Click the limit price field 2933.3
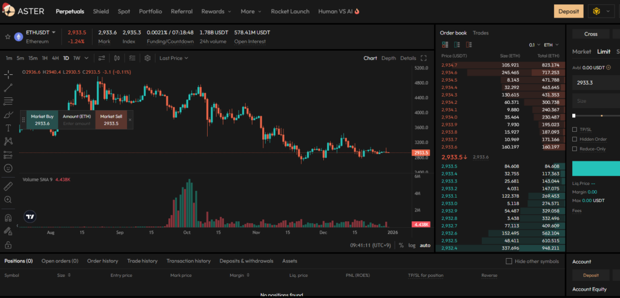 (596, 83)
